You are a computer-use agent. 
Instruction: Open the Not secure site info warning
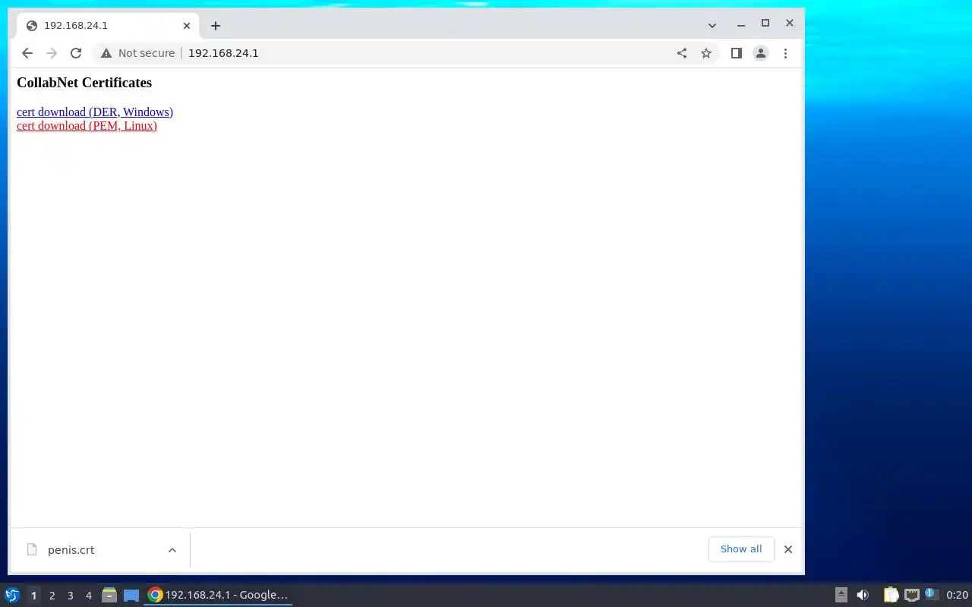137,53
